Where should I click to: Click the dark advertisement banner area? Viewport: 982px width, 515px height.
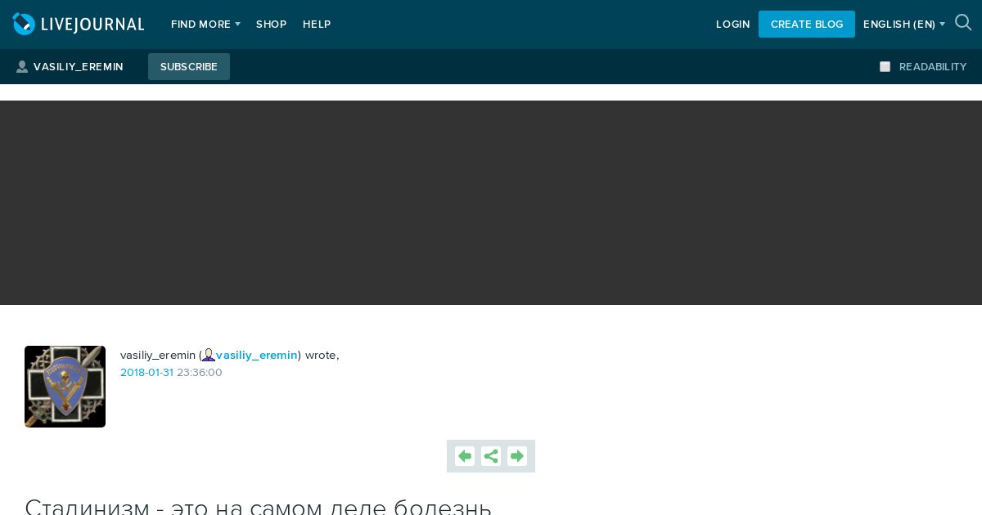(491, 203)
